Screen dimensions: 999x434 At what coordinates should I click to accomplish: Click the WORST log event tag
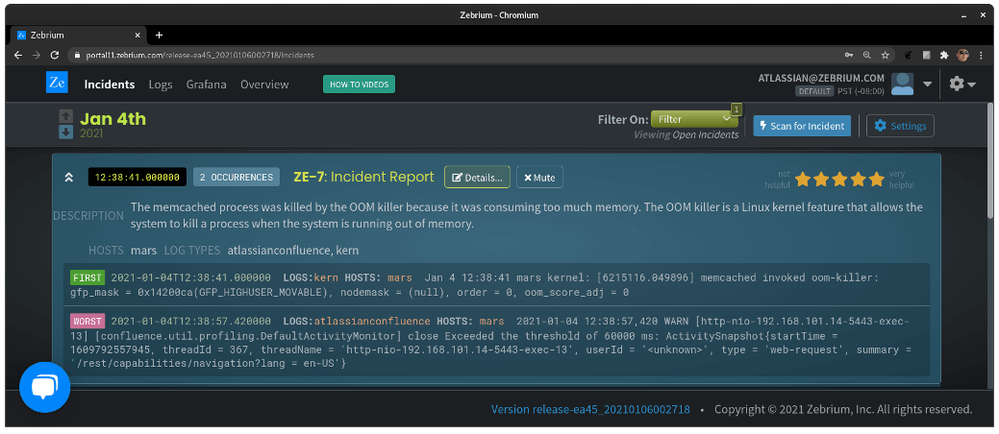(87, 321)
